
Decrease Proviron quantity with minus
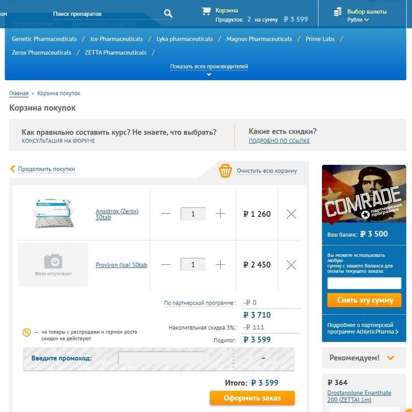166,265
